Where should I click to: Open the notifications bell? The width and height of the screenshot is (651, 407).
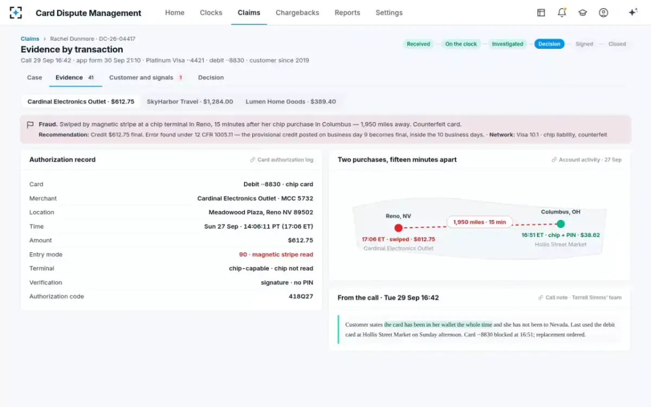click(x=562, y=12)
